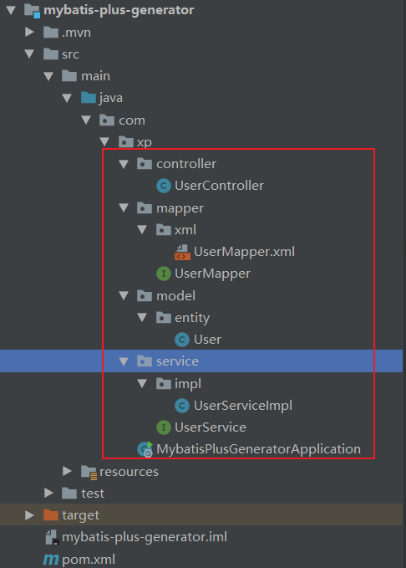406x568 pixels.
Task: Collapse the java folder arrow
Action: pyautogui.click(x=67, y=98)
